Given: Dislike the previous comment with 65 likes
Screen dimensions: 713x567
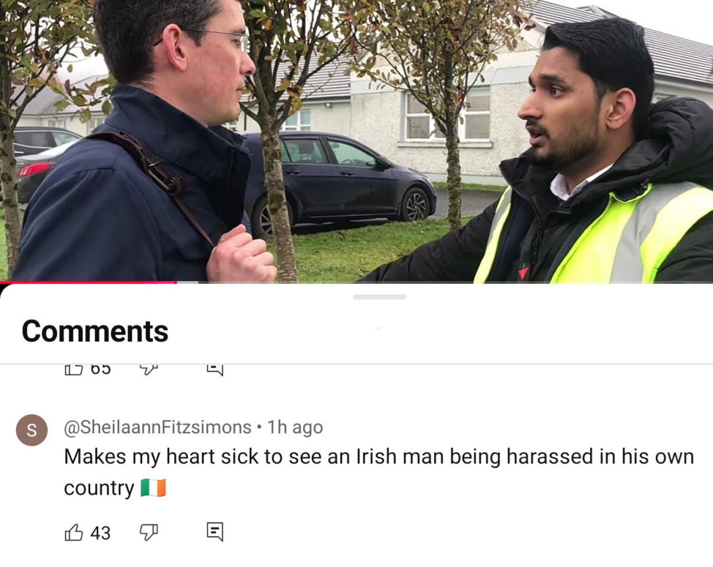Looking at the screenshot, I should [148, 370].
